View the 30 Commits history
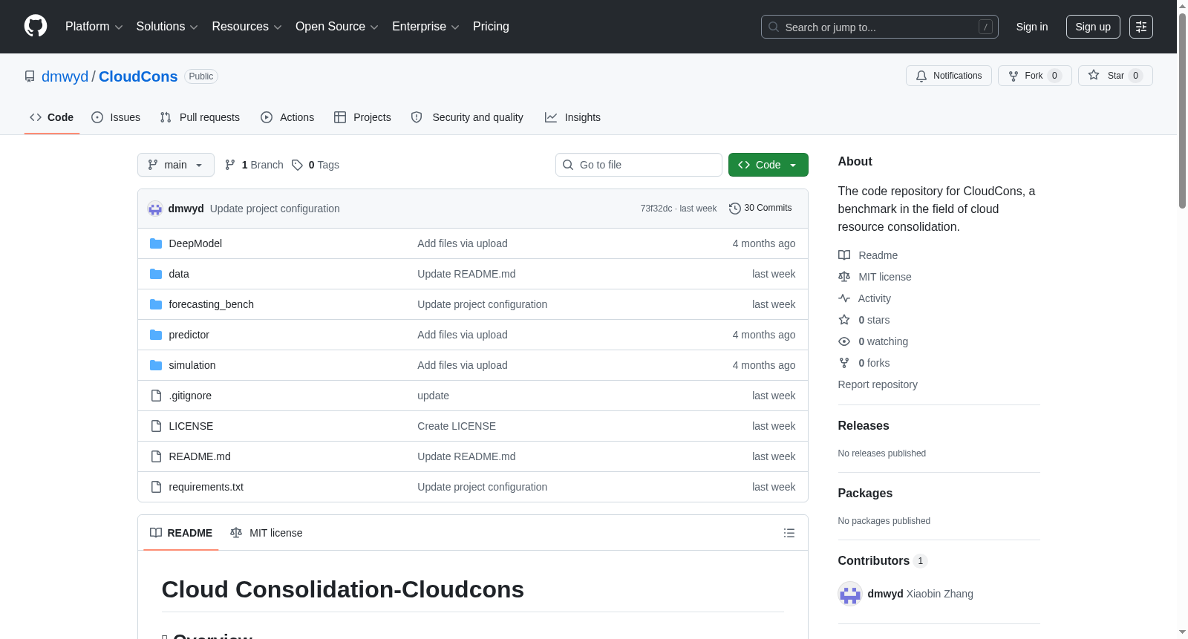This screenshot has height=639, width=1188. (x=760, y=209)
